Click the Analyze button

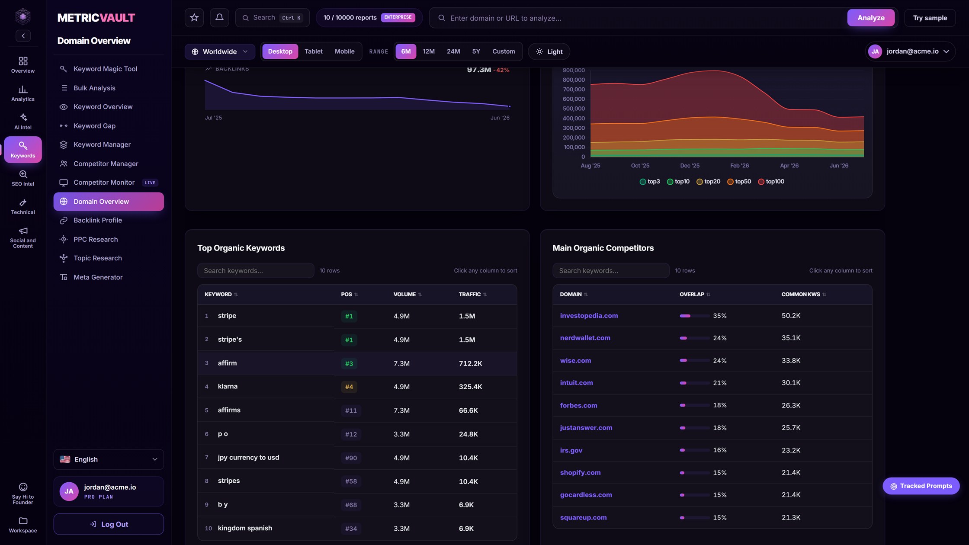tap(871, 18)
